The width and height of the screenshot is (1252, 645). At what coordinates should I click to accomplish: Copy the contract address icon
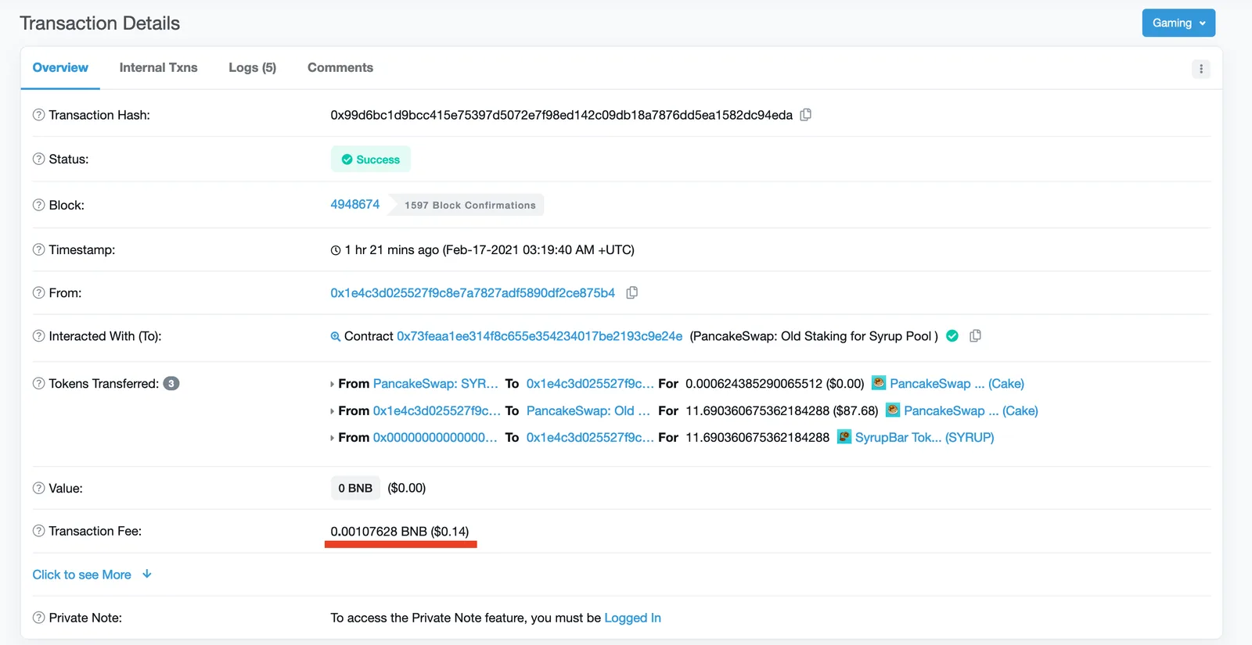(x=975, y=335)
